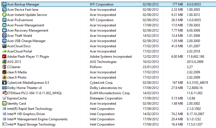This screenshot has width=216, height=128.
Task: Click the Acer PicEvermore icon
Action: click(x=4, y=20)
